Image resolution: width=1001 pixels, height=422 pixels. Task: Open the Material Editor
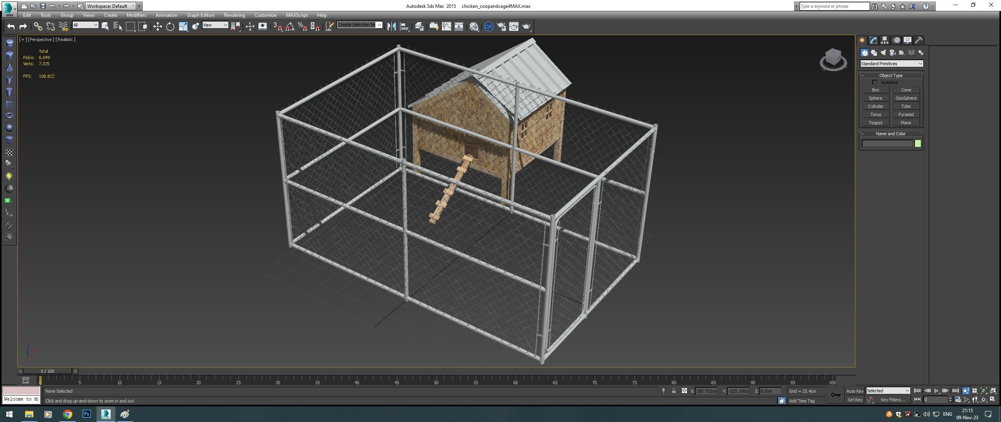pos(474,26)
